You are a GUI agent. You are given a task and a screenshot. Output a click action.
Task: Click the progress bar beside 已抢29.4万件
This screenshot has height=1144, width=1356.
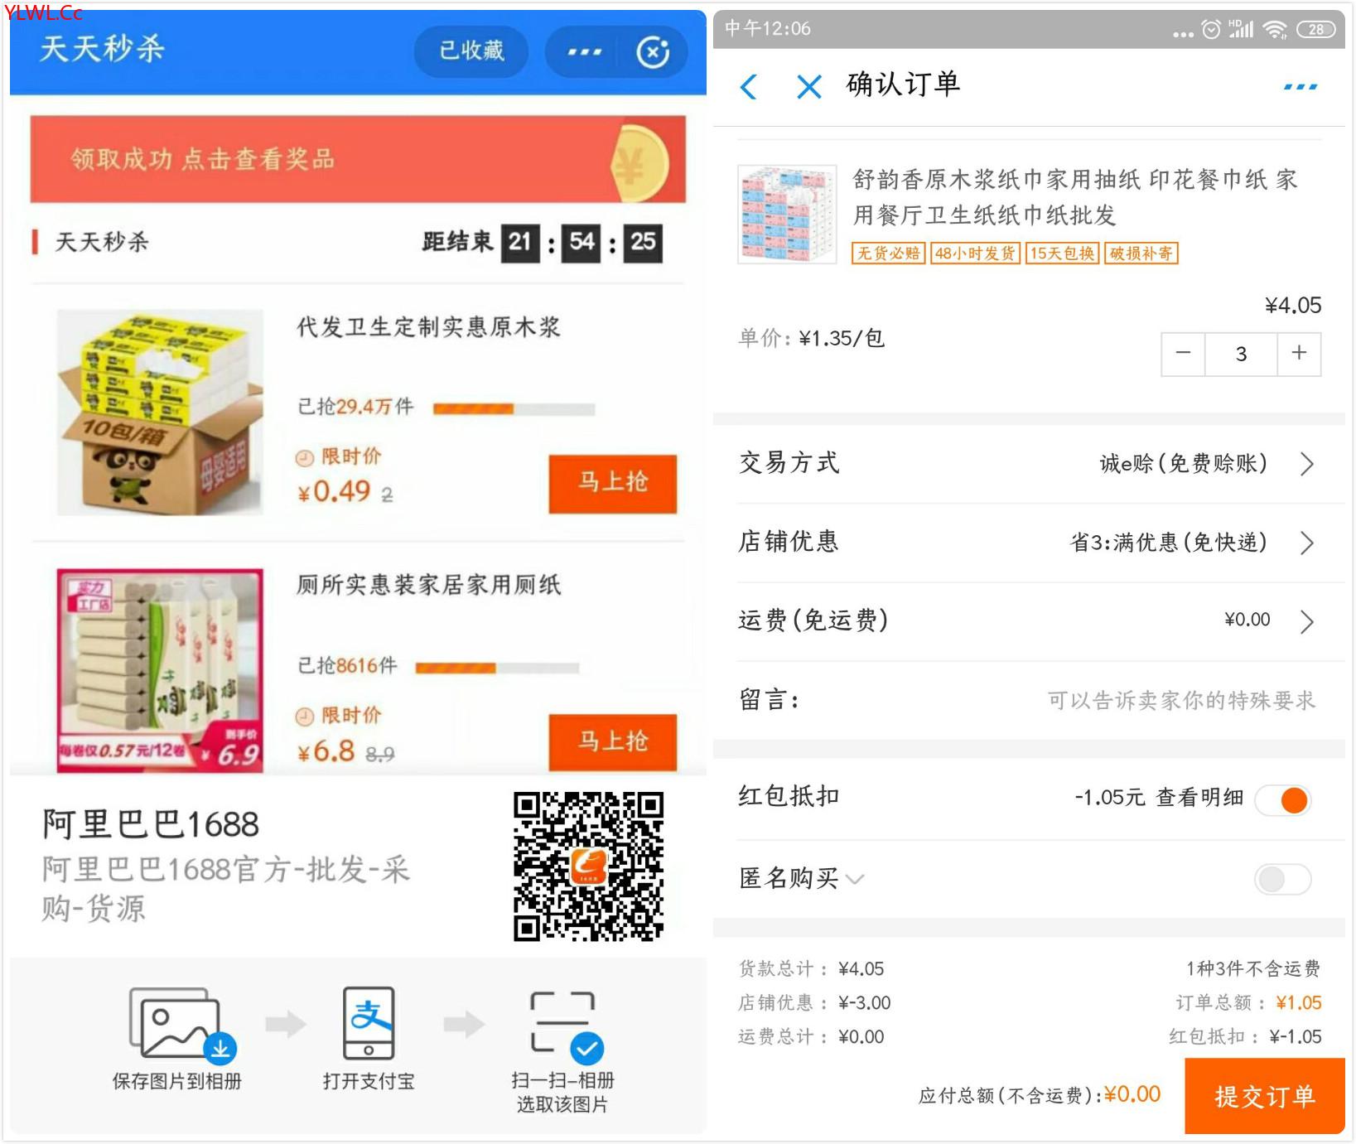pos(514,408)
